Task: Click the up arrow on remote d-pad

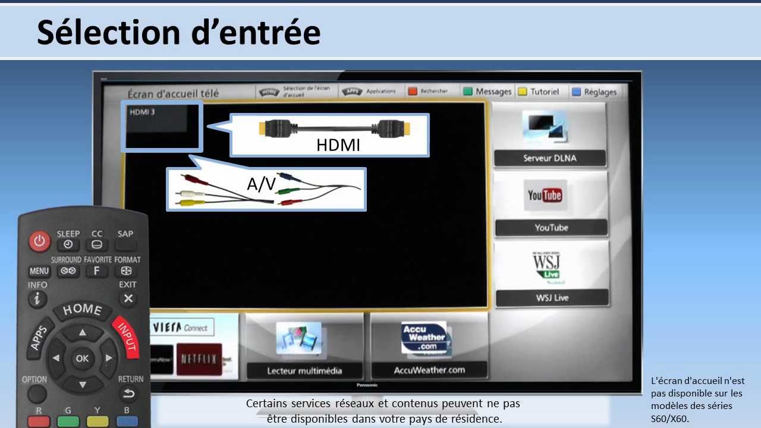Action: pos(83,332)
